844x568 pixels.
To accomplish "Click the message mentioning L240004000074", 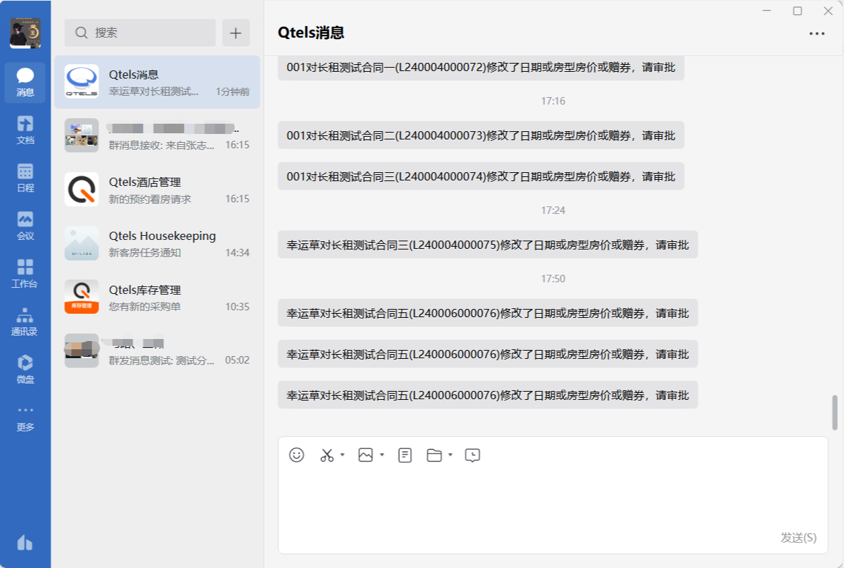I will click(481, 176).
